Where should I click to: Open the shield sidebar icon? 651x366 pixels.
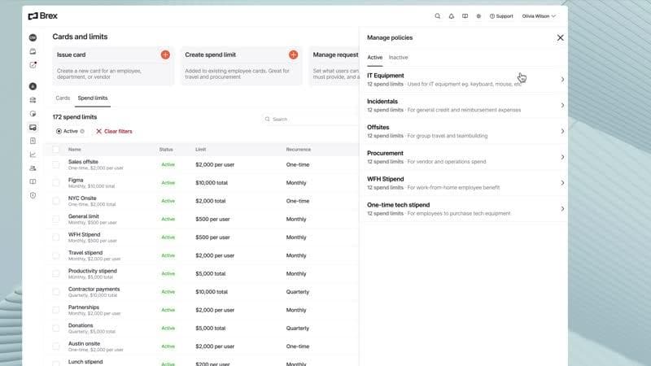coord(33,195)
